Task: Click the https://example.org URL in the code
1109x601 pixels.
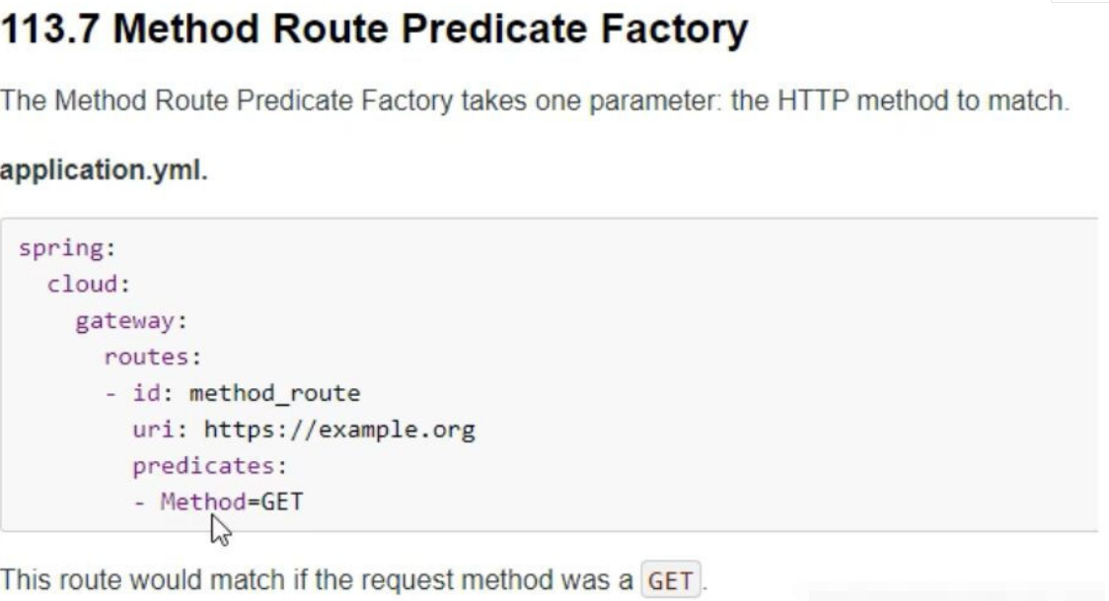Action: [x=338, y=431]
